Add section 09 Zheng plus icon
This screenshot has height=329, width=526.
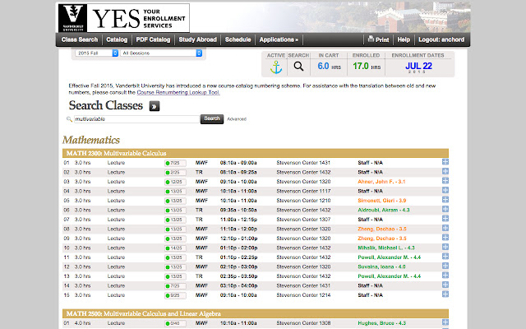(x=445, y=238)
